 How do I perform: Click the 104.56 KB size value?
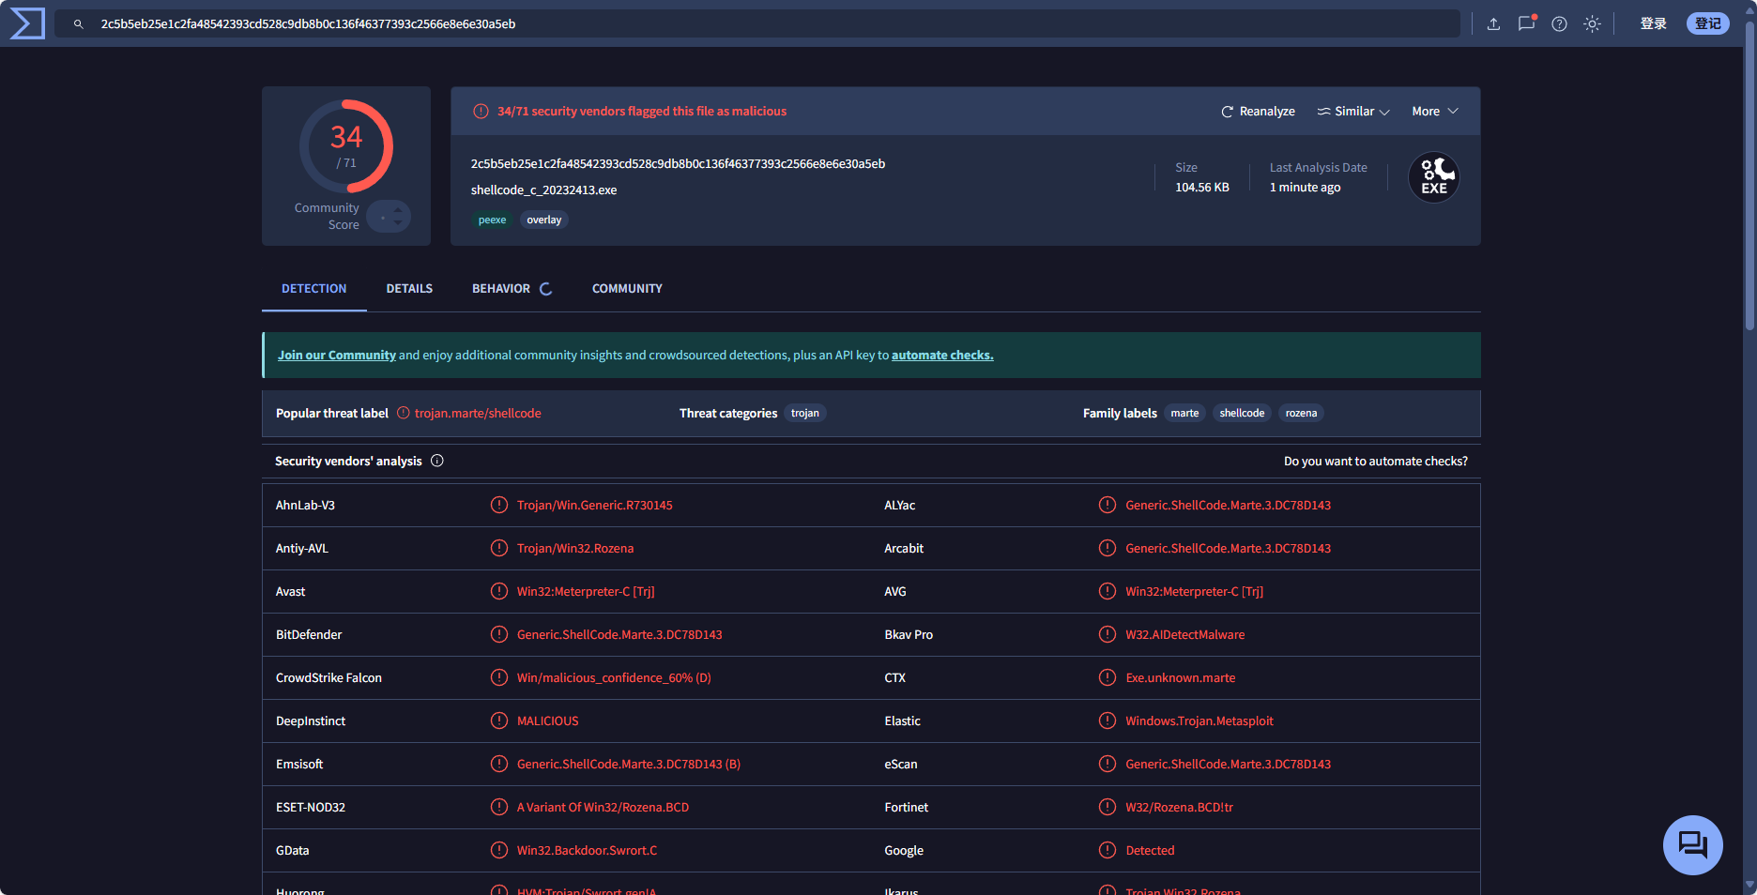(x=1202, y=188)
